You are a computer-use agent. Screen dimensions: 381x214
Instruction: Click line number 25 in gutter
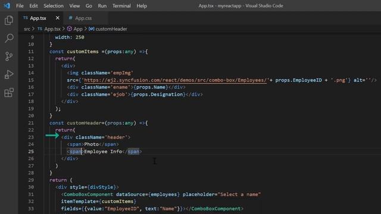coord(31,152)
